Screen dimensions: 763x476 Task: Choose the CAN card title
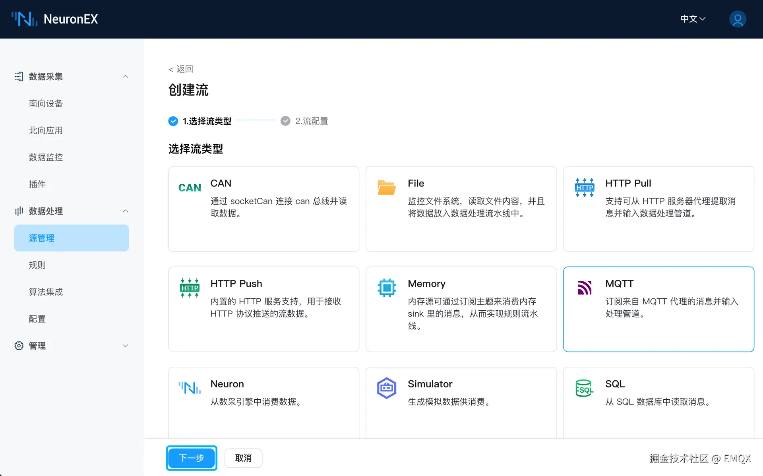(x=221, y=183)
